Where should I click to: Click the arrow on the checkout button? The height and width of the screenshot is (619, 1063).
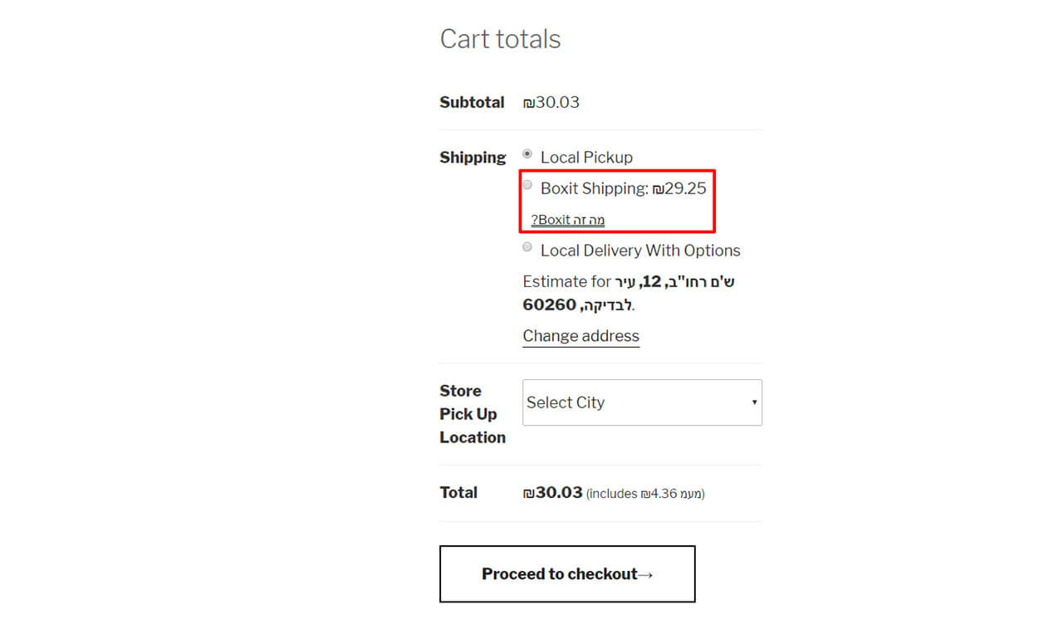click(645, 574)
